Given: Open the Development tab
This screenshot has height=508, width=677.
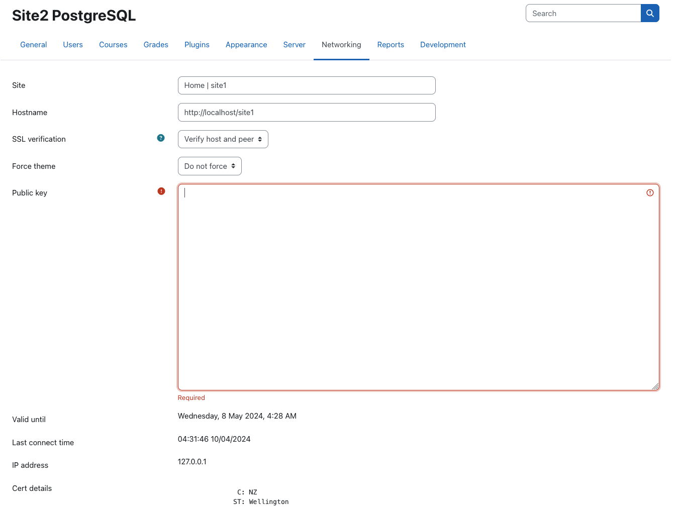Looking at the screenshot, I should pyautogui.click(x=443, y=45).
